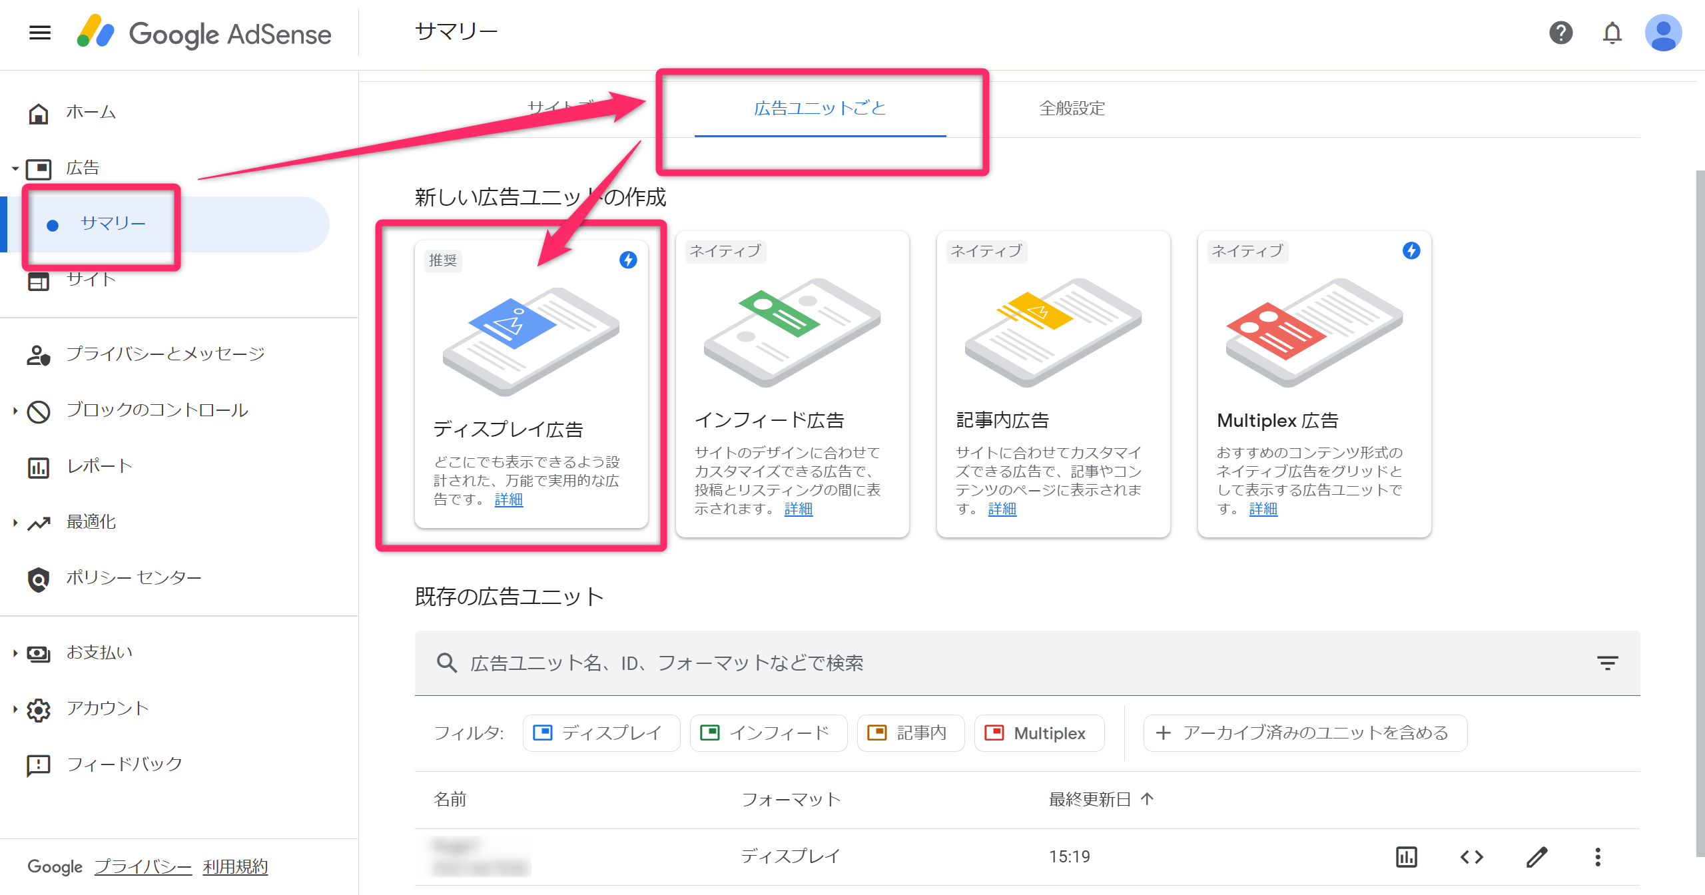Toggle ディスプレイ filter chip
Viewport: 1705px width, 895px height.
601,733
